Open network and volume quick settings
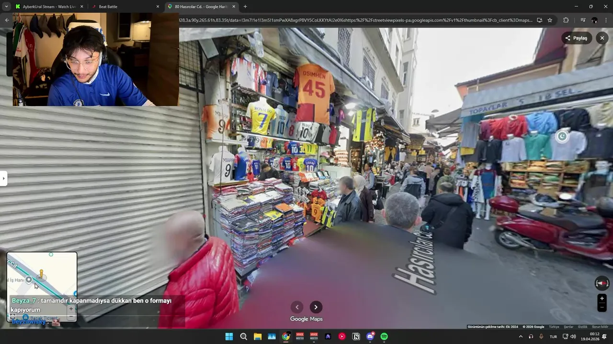 tap(569, 336)
